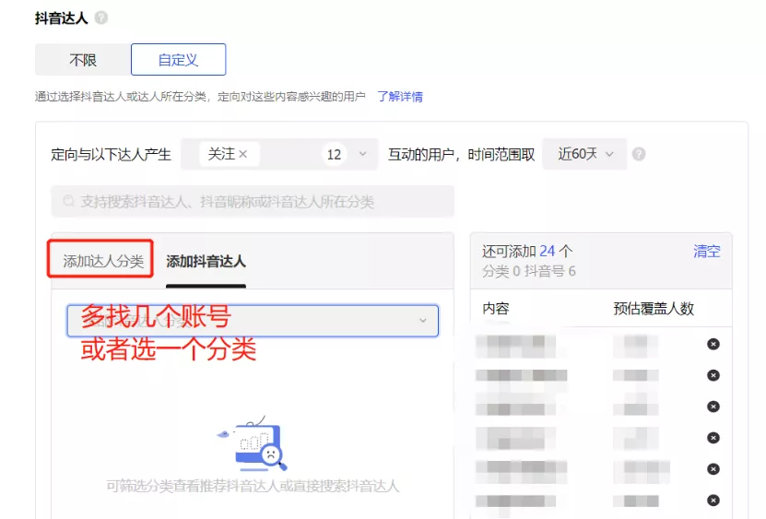Remove the sixth selected account row

coord(713,501)
